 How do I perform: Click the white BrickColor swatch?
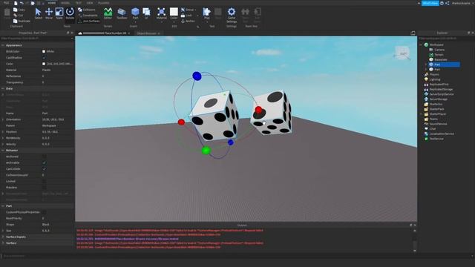[44, 51]
